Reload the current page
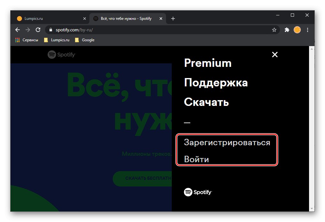This screenshot has width=325, height=222. pyautogui.click(x=38, y=30)
